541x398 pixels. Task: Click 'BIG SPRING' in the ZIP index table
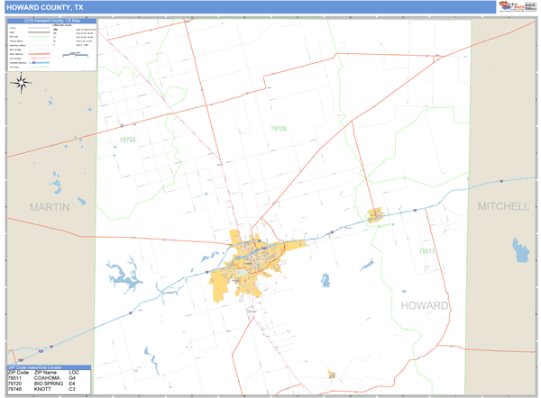point(49,384)
